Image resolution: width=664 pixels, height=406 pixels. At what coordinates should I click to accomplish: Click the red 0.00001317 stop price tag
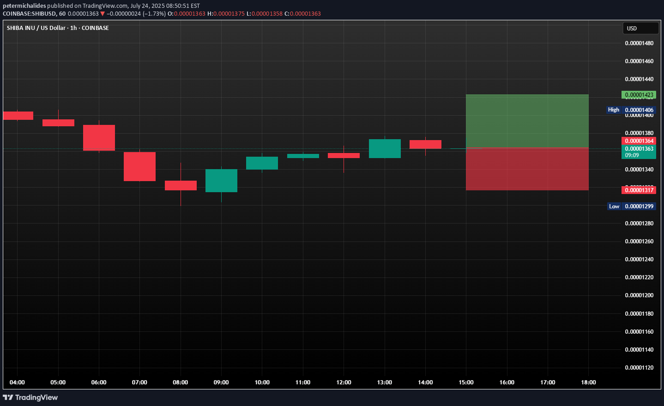639,190
